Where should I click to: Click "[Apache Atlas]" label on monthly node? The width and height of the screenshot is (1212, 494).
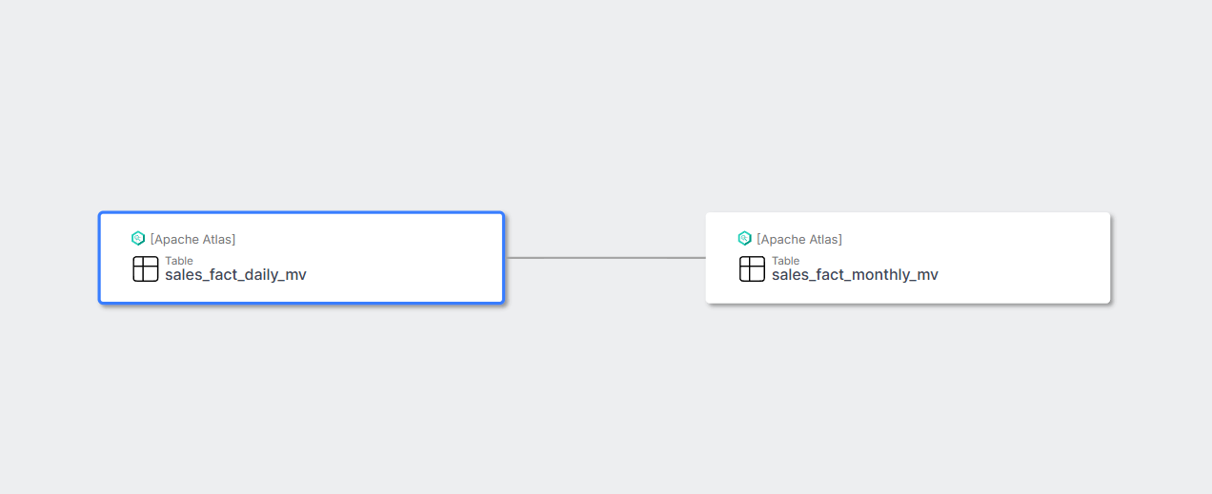click(799, 239)
